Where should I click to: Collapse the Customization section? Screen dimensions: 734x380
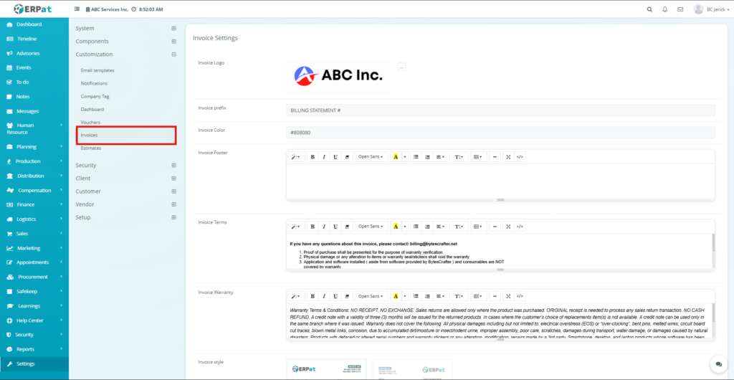173,54
